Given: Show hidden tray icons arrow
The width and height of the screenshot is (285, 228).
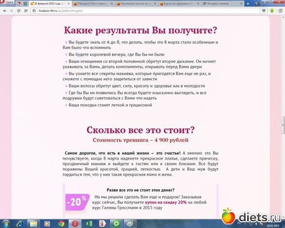Looking at the screenshot, I should pos(245,224).
